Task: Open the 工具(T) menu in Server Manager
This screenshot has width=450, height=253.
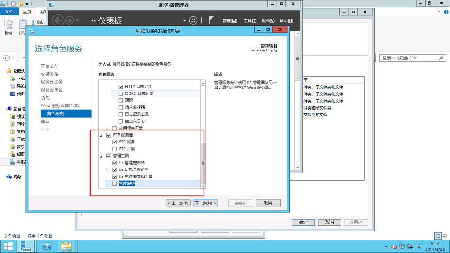Action: pos(250,21)
